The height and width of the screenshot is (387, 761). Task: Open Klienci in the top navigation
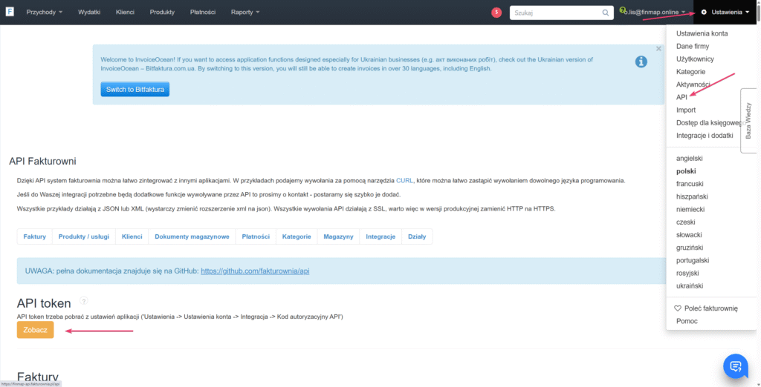point(125,12)
